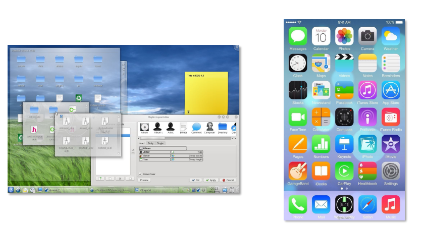Open the Newsstand folder icon
The height and width of the screenshot is (226, 423).
(x=321, y=90)
